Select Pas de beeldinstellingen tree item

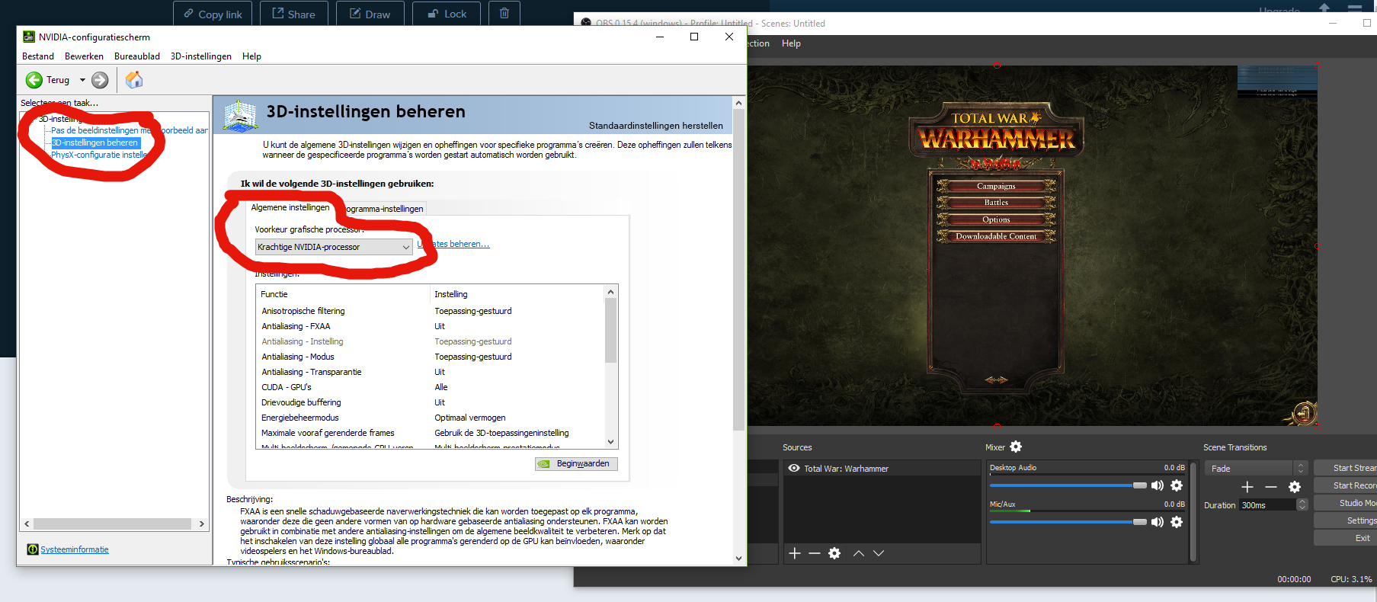pos(130,130)
